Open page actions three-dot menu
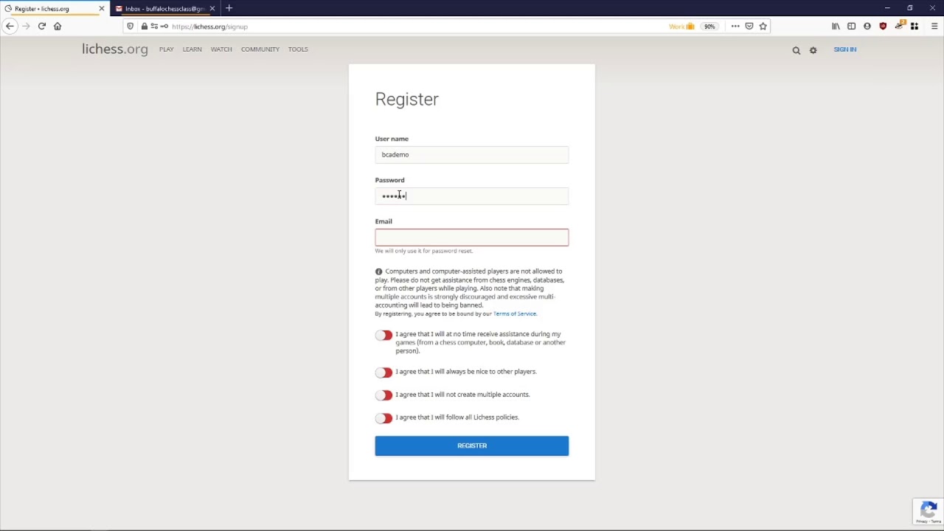This screenshot has height=531, width=944. pyautogui.click(x=735, y=27)
